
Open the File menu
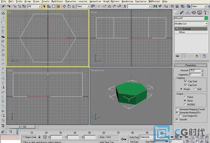point(4,1)
